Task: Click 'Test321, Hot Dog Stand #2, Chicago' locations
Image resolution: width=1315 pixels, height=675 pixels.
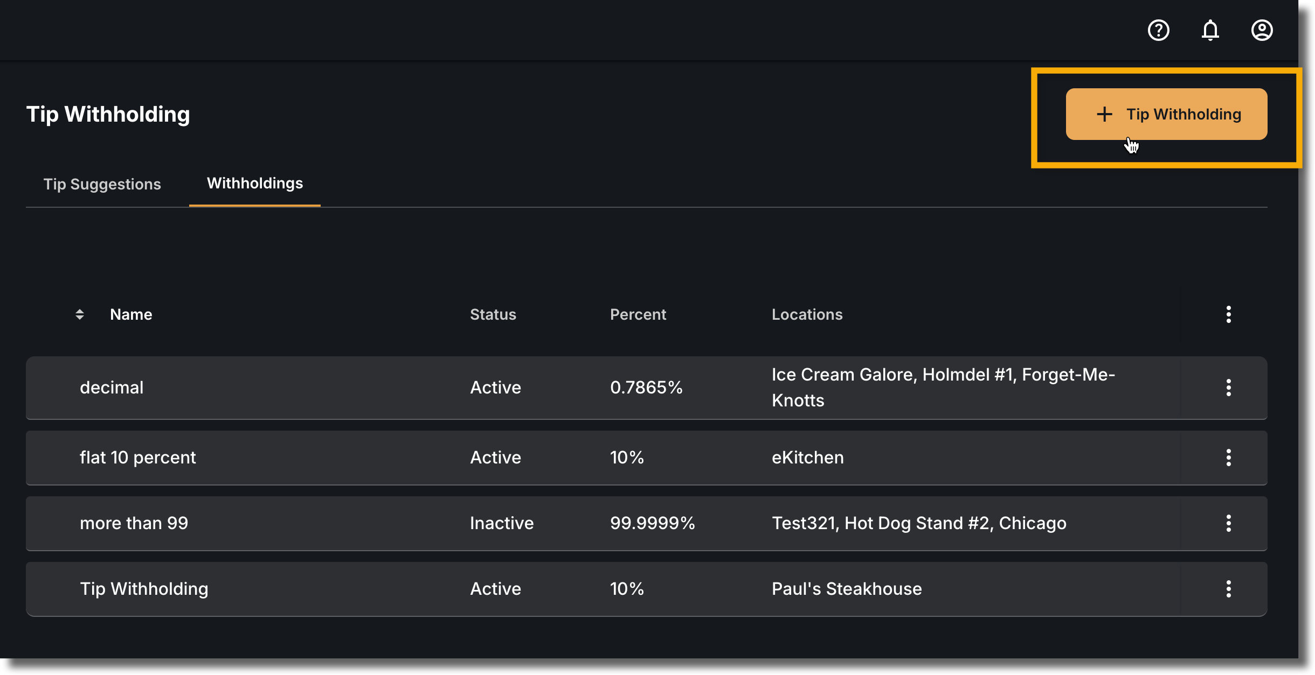Action: point(919,523)
